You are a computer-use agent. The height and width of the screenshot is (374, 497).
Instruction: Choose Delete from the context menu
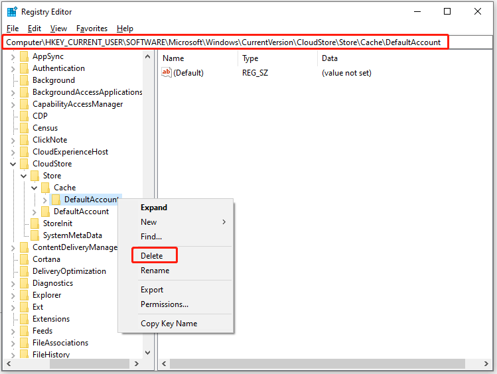coord(151,255)
